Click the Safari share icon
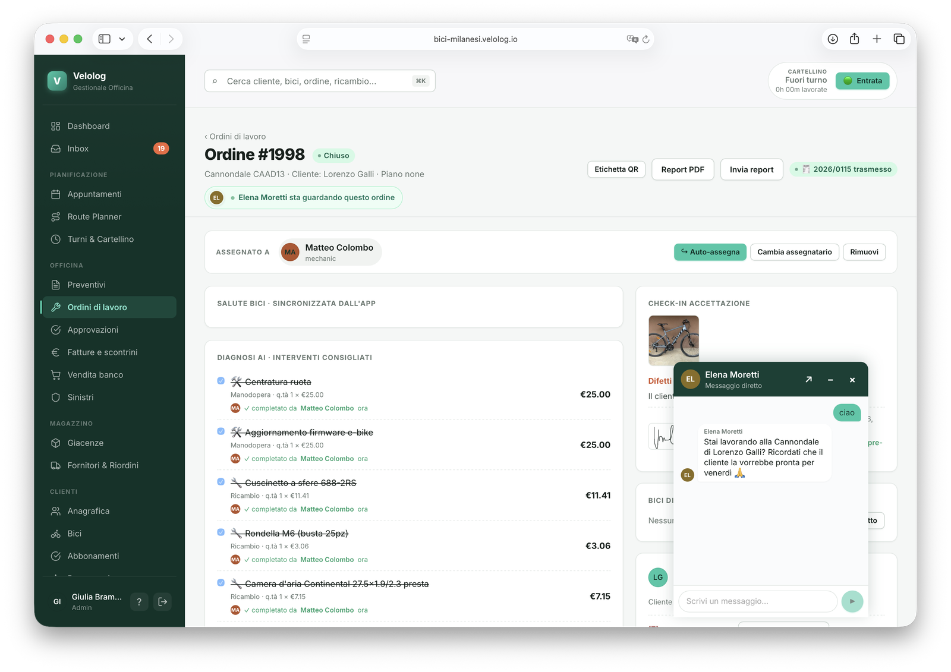This screenshot has width=951, height=672. (855, 39)
